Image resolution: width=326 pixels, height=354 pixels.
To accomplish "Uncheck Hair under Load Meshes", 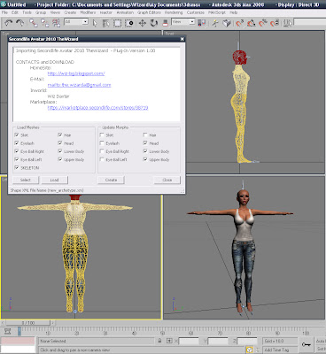I will click(60, 135).
